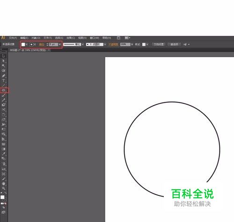The height and width of the screenshot is (222, 234).
Task: Select the Blend tool
Action: coord(3,158)
